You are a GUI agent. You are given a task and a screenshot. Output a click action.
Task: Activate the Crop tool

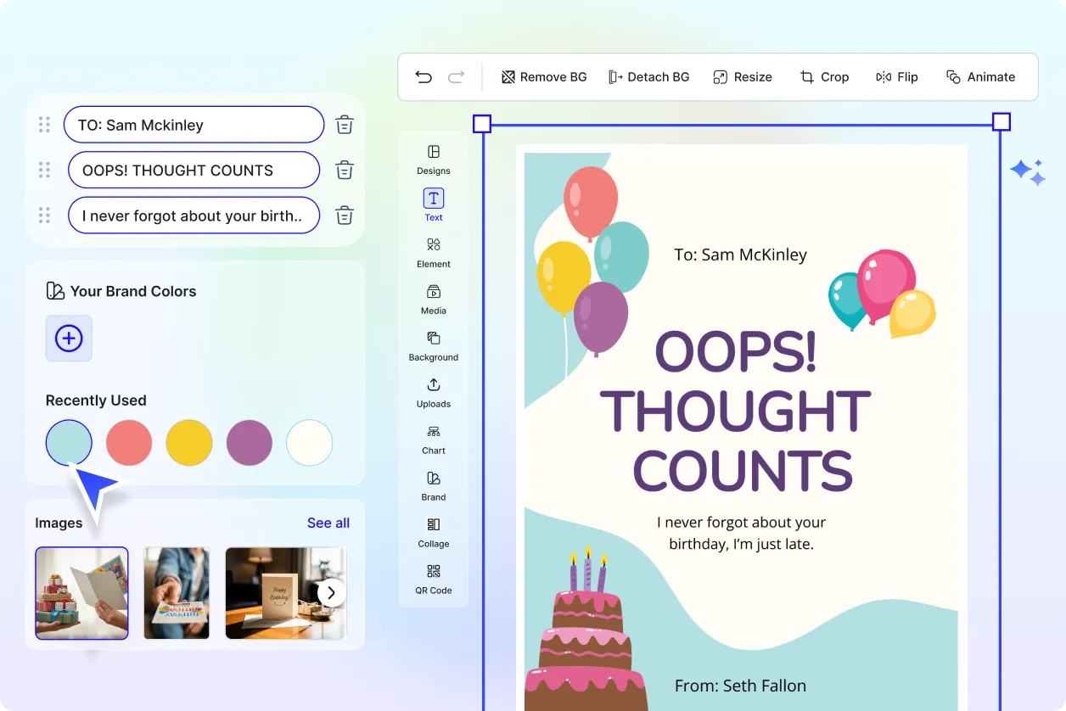pyautogui.click(x=824, y=76)
